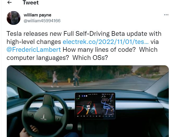Viewport: 169px width, 137px height.
Task: Click the "Tesla releases new Full Self-Driving" text
Action: [58, 34]
